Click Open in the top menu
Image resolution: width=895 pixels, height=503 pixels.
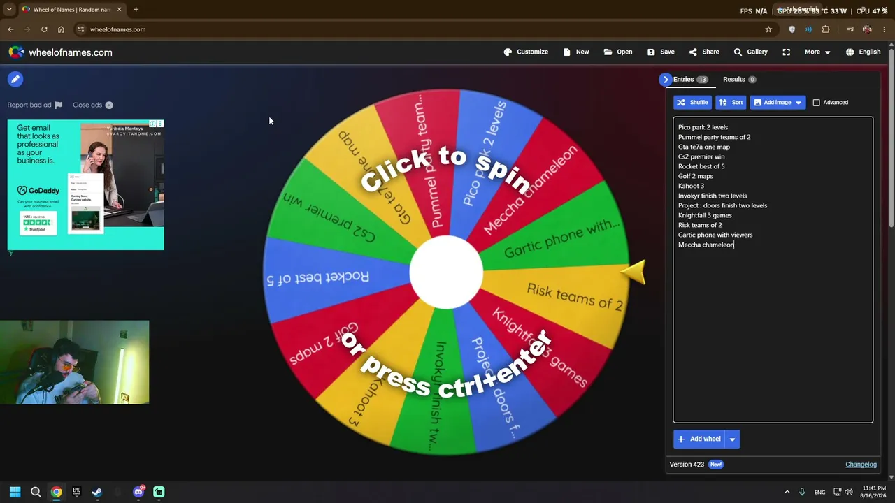click(x=618, y=52)
